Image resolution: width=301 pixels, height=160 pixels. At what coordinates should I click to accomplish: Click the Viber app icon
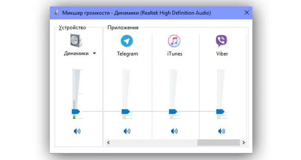(x=221, y=41)
